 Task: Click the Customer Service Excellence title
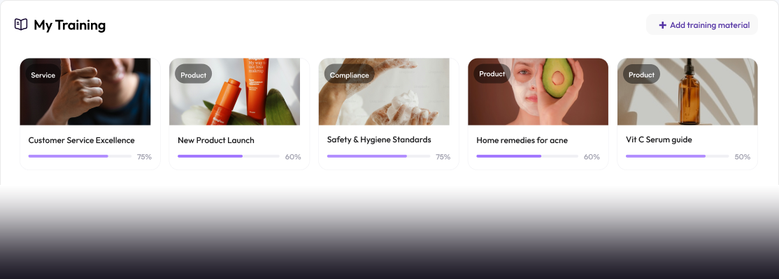click(x=82, y=140)
